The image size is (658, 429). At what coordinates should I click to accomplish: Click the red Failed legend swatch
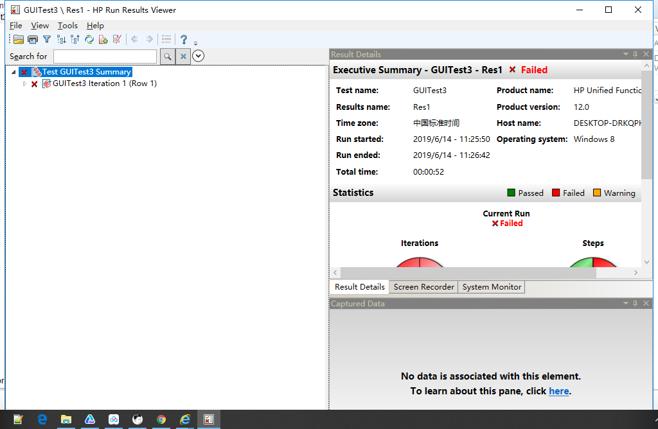coord(556,193)
